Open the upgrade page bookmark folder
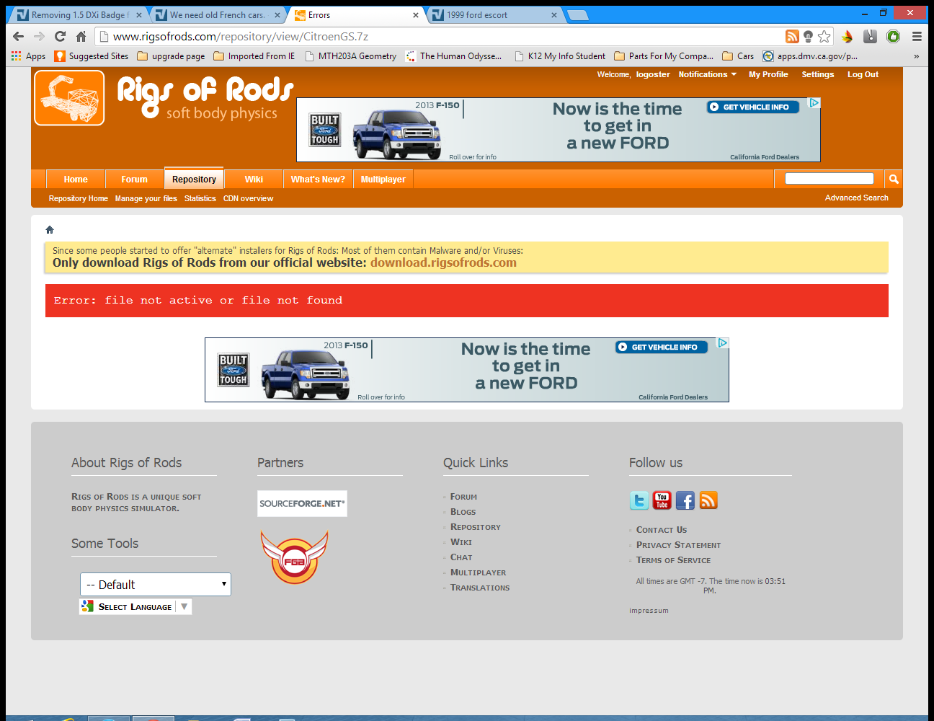Image resolution: width=934 pixels, height=721 pixels. (171, 56)
